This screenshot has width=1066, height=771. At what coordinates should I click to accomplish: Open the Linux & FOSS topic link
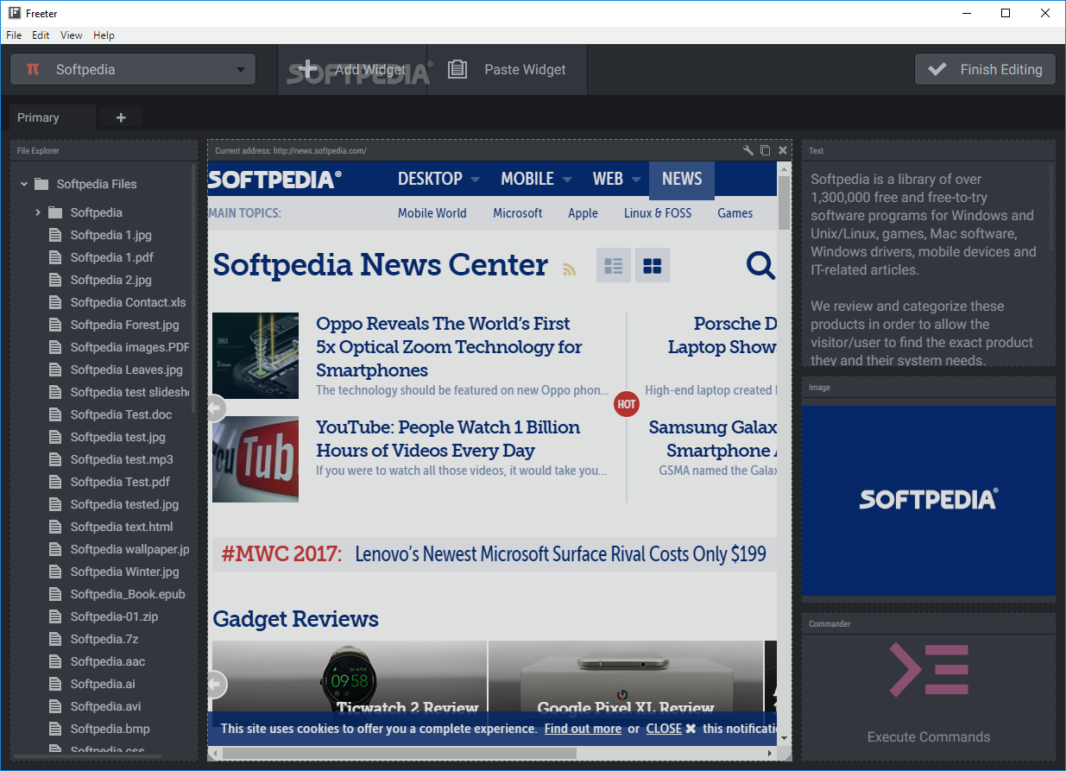pos(658,213)
